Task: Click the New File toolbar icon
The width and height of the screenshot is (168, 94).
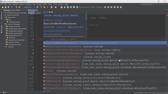Action: point(2,7)
